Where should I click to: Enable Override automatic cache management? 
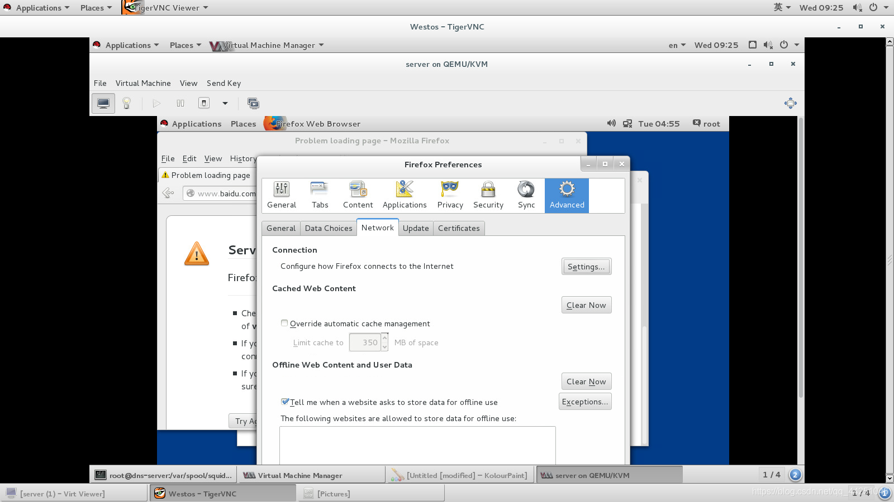coord(284,323)
